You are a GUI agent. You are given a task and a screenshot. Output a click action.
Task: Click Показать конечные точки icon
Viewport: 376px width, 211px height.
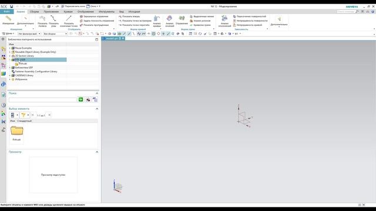point(69,21)
